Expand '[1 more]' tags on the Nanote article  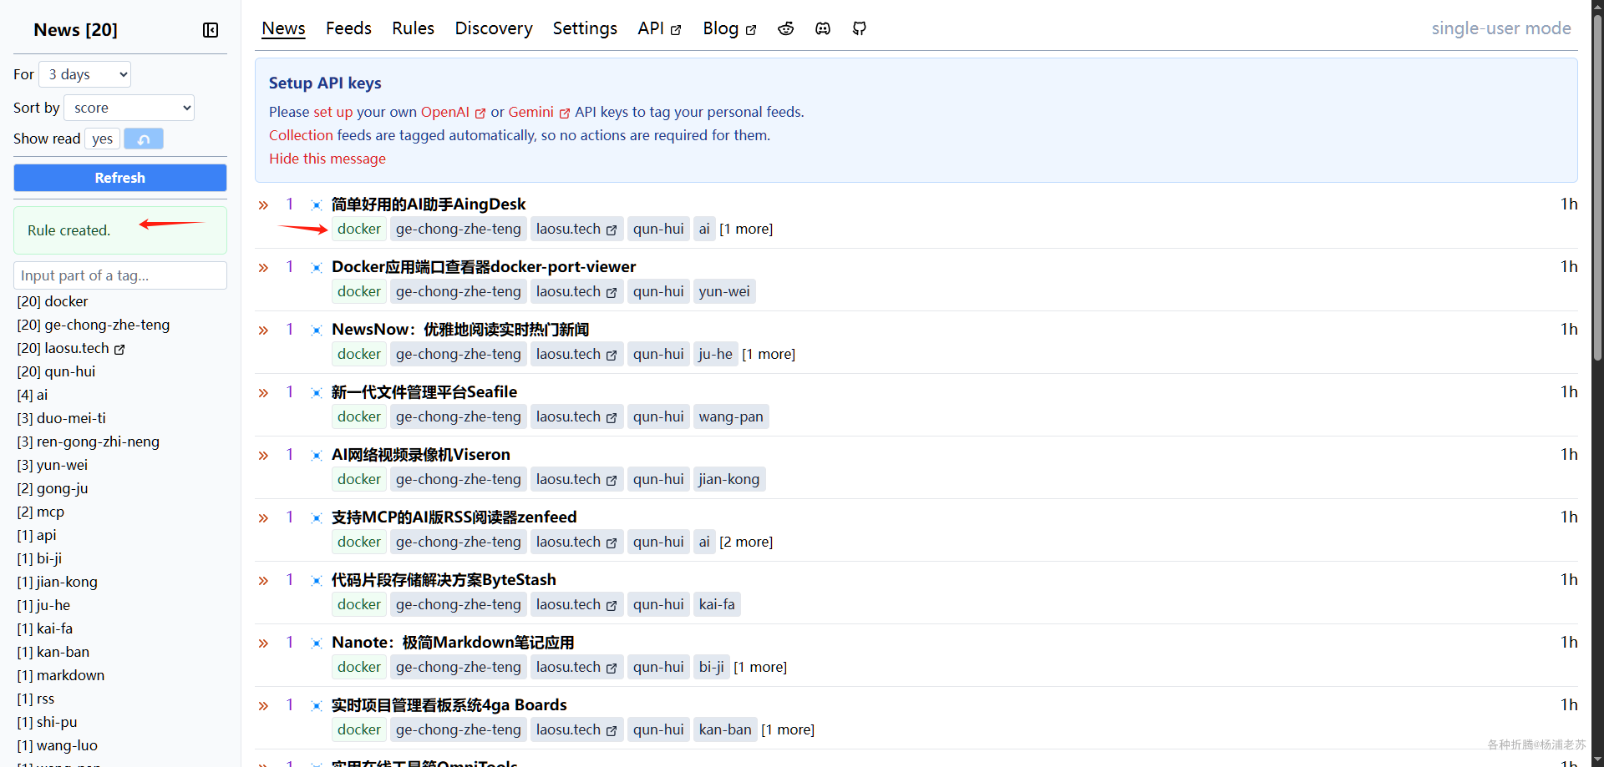[x=760, y=667]
